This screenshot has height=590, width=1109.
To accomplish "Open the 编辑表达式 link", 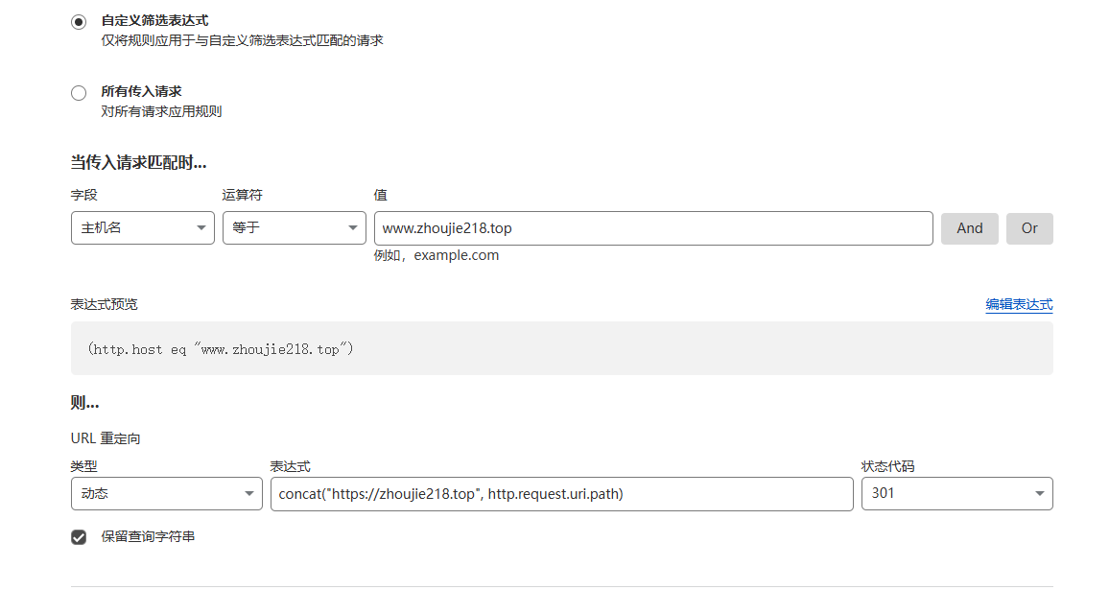I will click(x=1019, y=305).
